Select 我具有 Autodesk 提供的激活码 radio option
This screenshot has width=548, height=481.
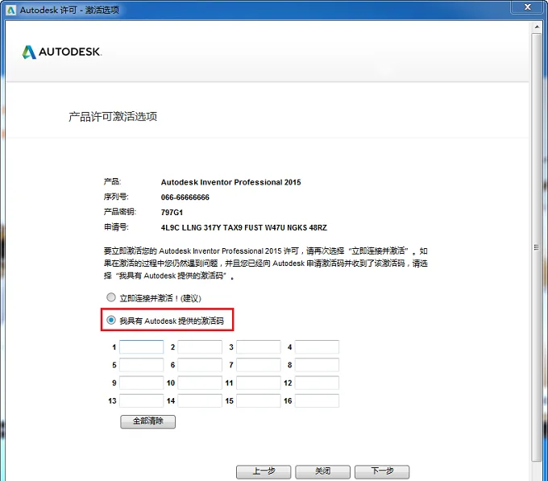111,320
